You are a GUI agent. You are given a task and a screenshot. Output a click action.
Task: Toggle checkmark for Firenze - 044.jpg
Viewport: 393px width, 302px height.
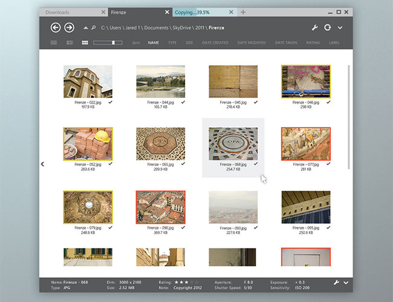coord(183,102)
